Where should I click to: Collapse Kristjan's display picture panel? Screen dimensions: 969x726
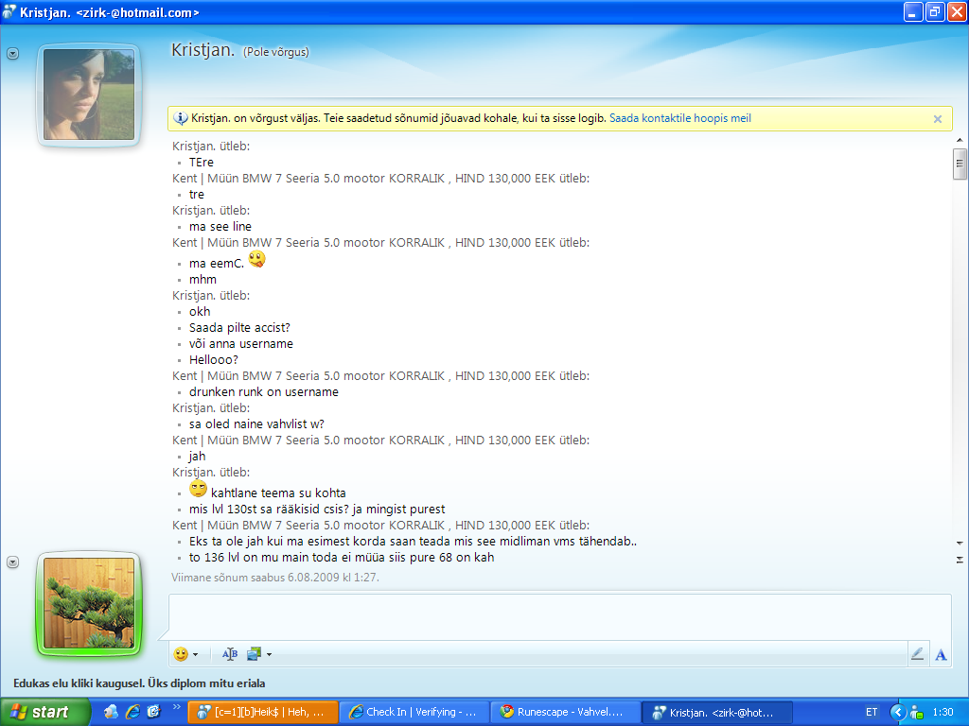[12, 54]
